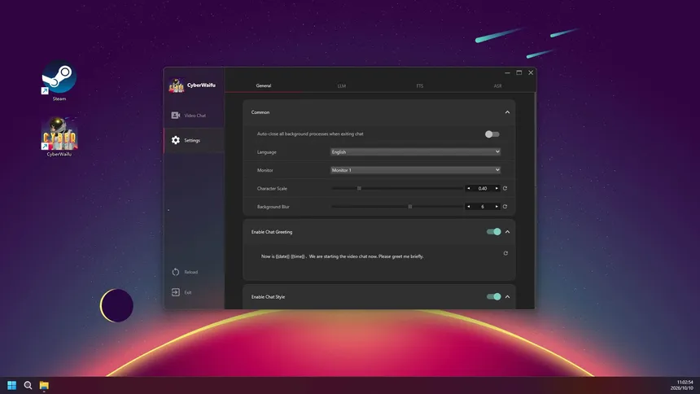The width and height of the screenshot is (700, 394).
Task: Open the Monitor dropdown
Action: (415, 170)
